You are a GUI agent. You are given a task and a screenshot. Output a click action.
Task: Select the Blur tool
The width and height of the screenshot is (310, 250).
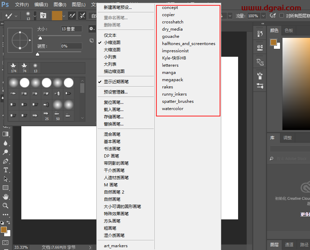5,143
